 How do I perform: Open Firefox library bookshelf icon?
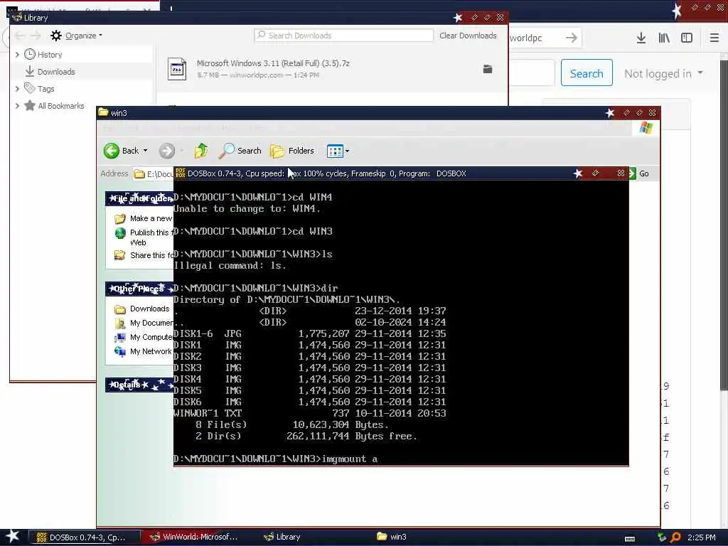pos(664,38)
